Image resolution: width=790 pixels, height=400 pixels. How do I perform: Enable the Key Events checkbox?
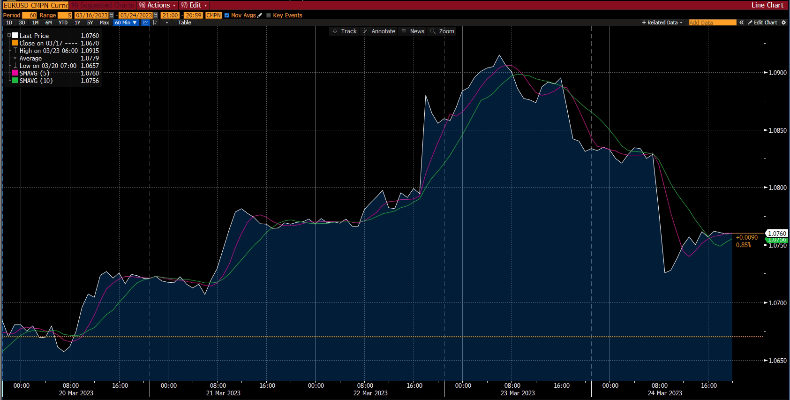tap(269, 15)
